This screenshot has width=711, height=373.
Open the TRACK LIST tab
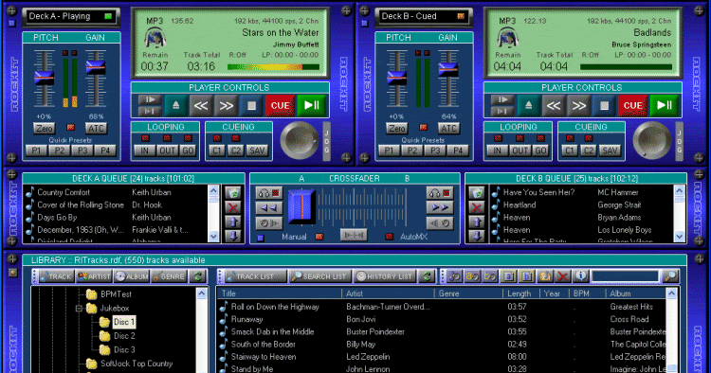256,276
